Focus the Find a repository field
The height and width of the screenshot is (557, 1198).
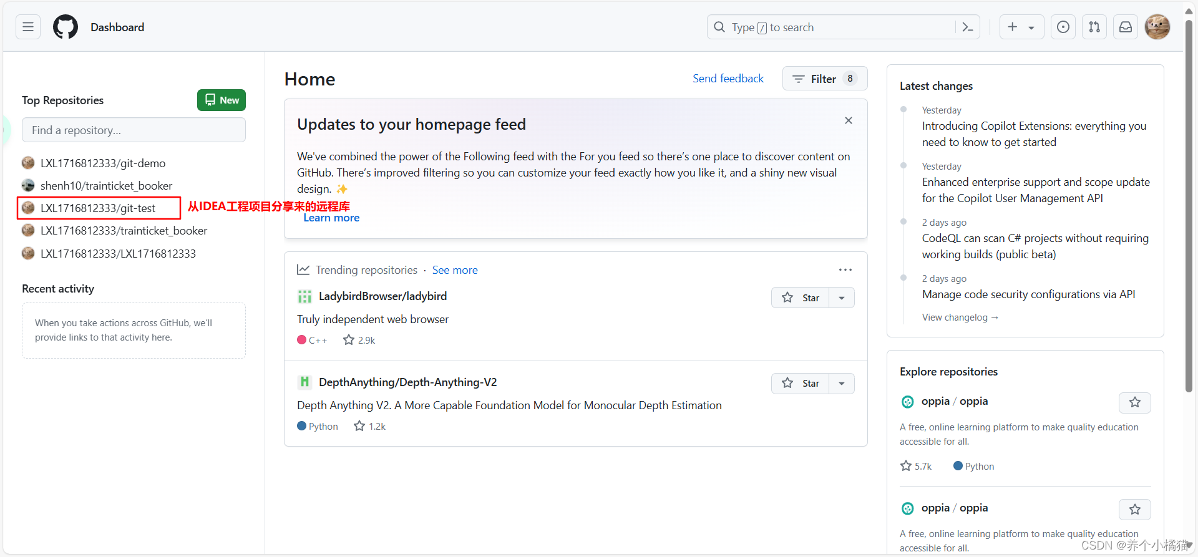click(x=134, y=130)
